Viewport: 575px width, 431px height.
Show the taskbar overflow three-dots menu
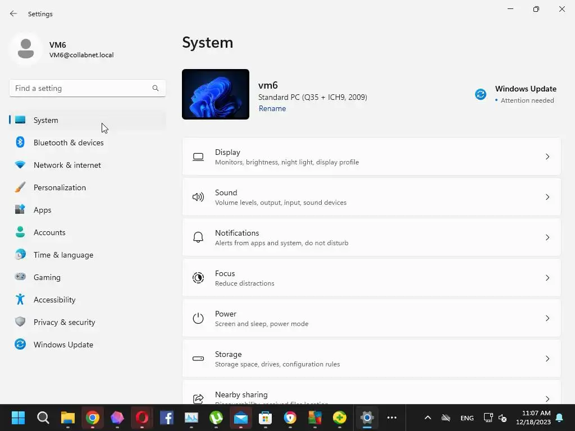click(391, 418)
